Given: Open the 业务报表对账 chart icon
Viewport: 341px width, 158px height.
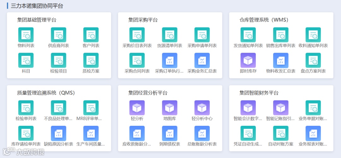Looking at the screenshot, I should coord(313,133).
